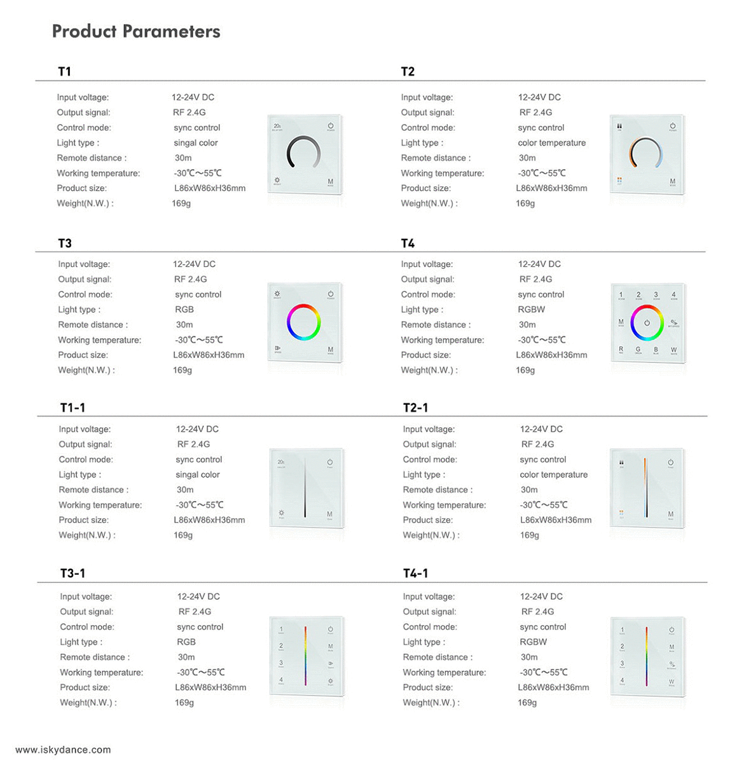Viewport: 744px width, 768px height.
Task: Click the T1-1 section heading
Action: pos(72,408)
